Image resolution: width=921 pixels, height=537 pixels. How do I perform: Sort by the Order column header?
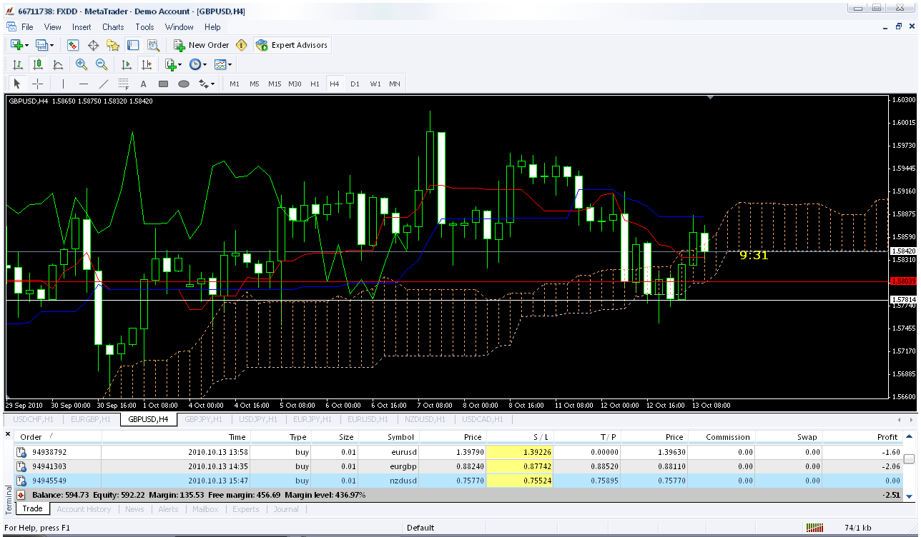coord(57,437)
